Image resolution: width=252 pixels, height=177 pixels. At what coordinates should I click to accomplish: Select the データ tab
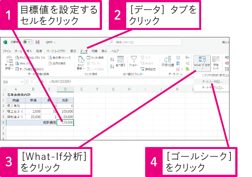coord(84,51)
